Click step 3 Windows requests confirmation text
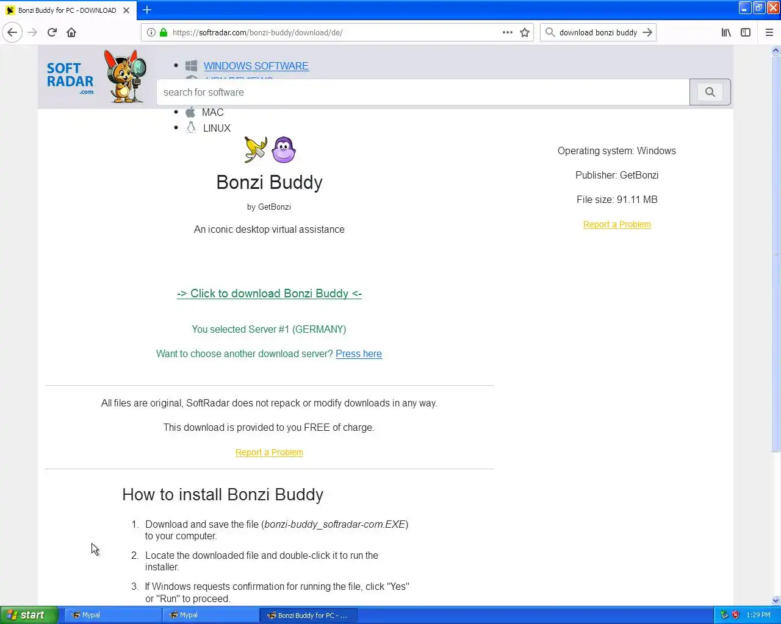781x624 pixels. (x=277, y=592)
